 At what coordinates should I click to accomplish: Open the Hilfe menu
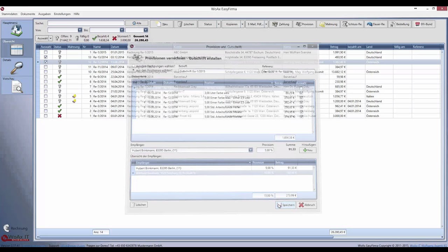pyautogui.click(x=77, y=14)
